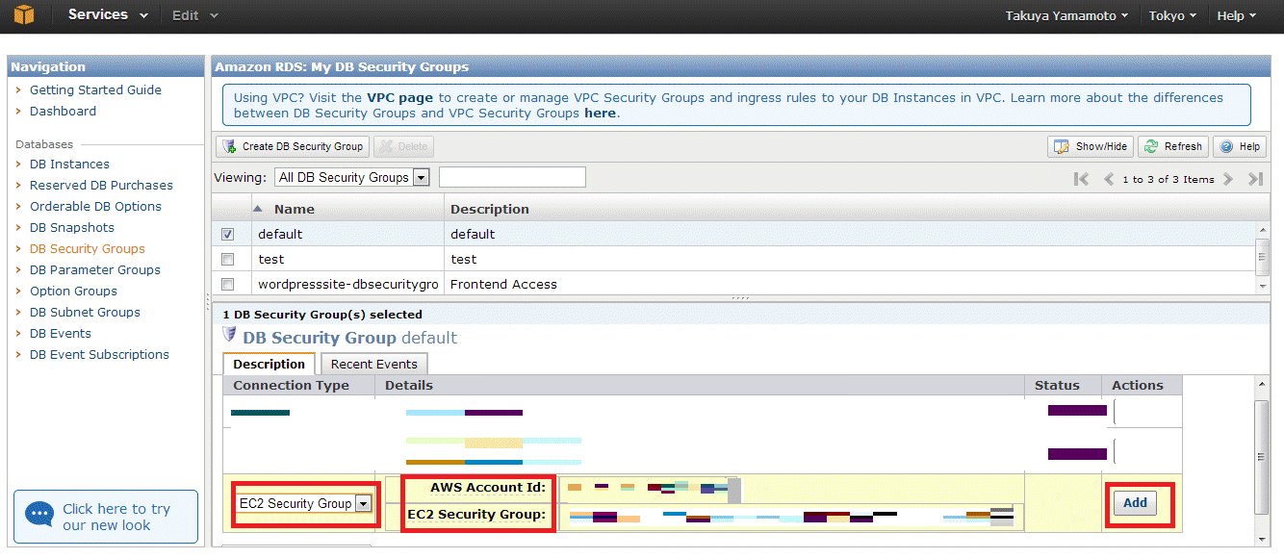Click the AWS orange cube logo
1284x558 pixels.
click(x=23, y=15)
